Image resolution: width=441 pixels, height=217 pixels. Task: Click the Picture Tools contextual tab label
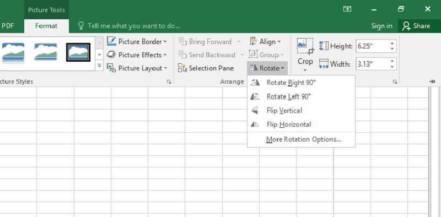(46, 10)
